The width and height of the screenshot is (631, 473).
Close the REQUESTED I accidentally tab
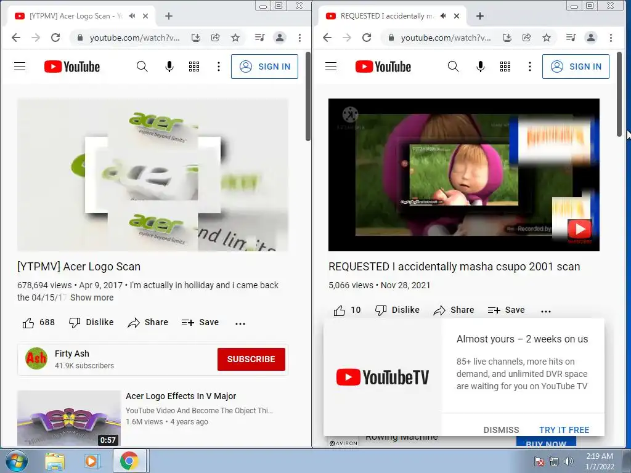(457, 16)
